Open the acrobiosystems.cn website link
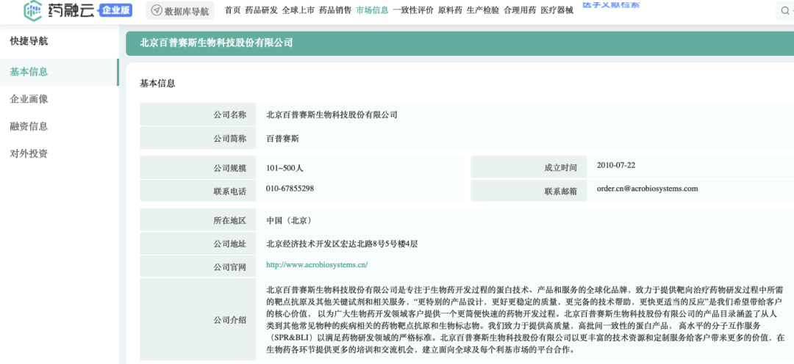Image resolution: width=794 pixels, height=364 pixels. pos(317,264)
